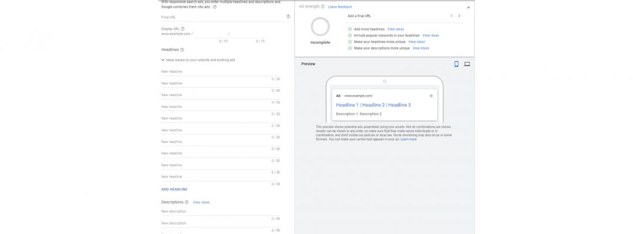
Task: Click the 'Incomplete' ad strength label
Action: [x=320, y=42]
